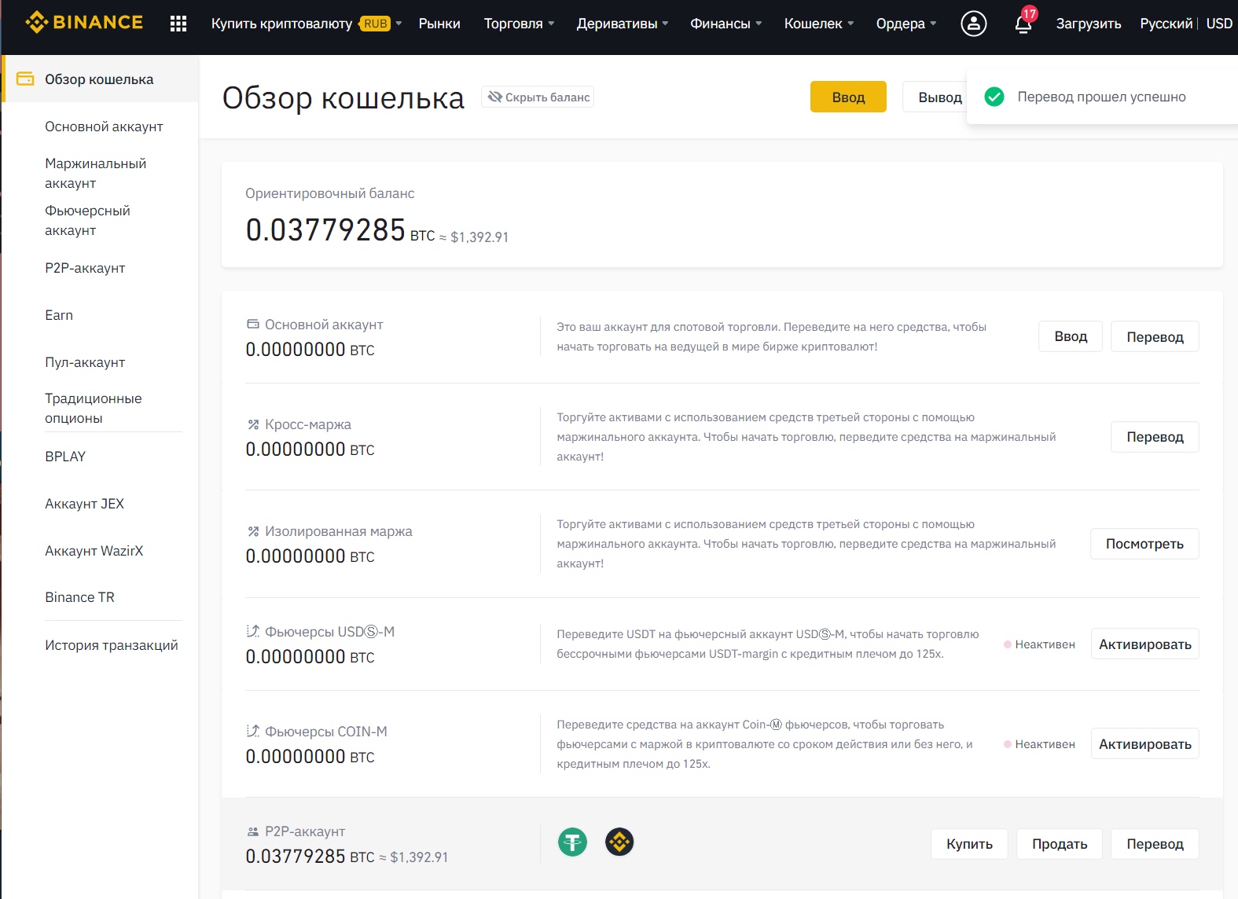Open Аккаунт JEX in the sidebar
1238x899 pixels.
[84, 504]
